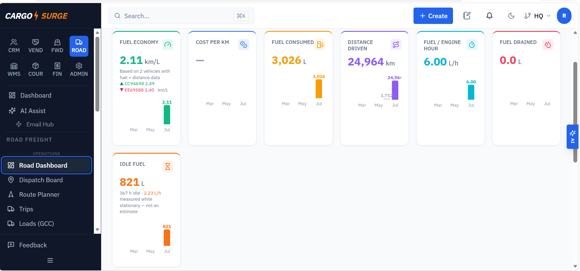
Task: Click the Cargo Surge logo
Action: [x=36, y=16]
